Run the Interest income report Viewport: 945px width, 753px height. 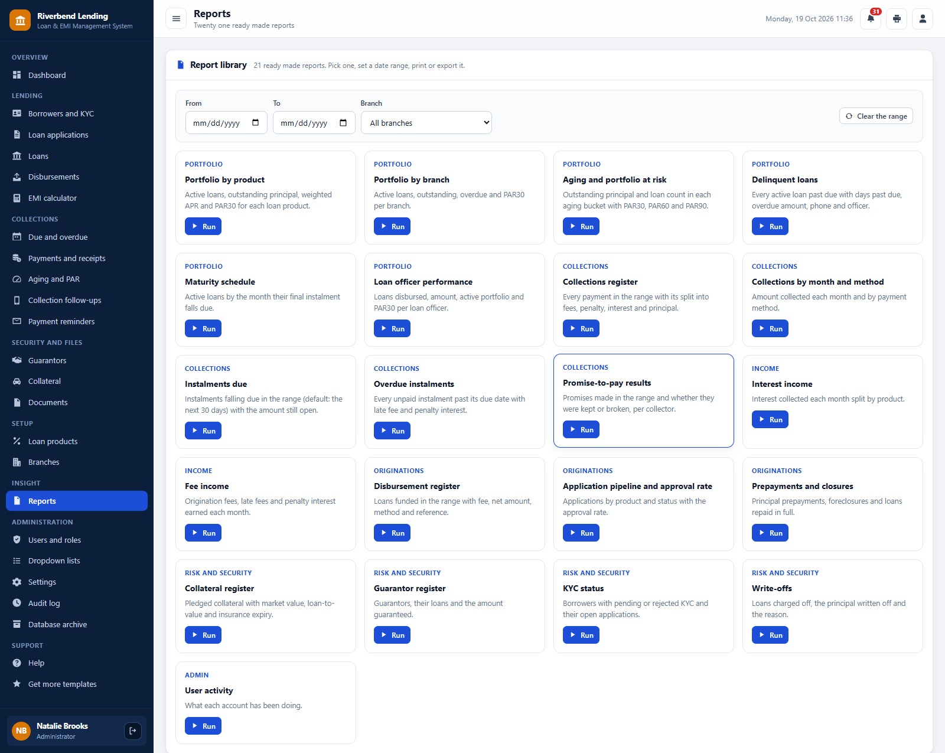[770, 419]
